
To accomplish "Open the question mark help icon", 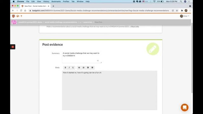I will point(21,16).
